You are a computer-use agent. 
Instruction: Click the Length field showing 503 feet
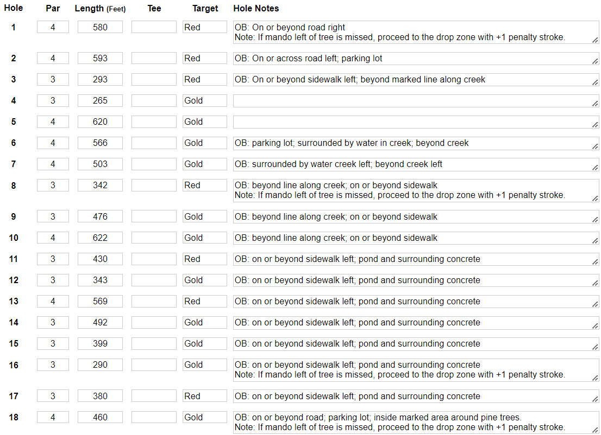click(100, 164)
